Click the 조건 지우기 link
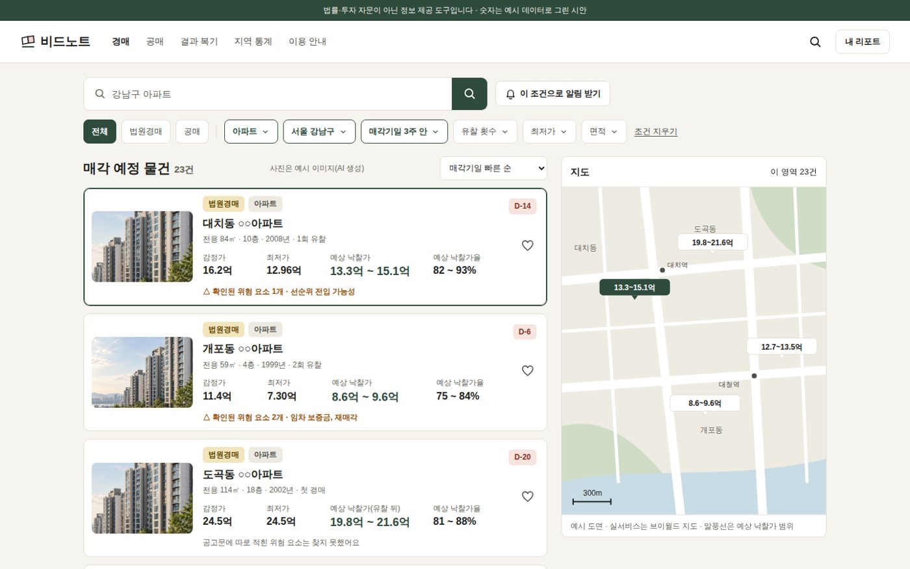 point(656,131)
